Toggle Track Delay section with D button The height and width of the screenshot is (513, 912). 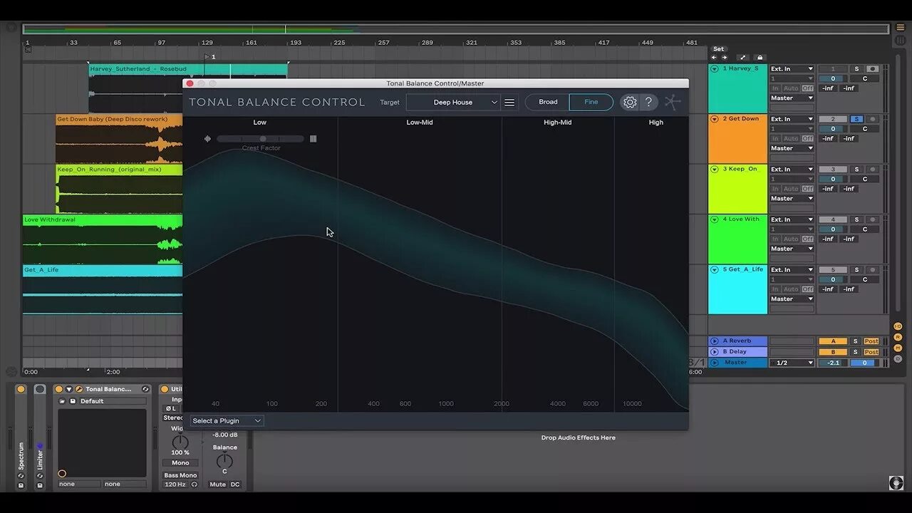click(x=898, y=359)
